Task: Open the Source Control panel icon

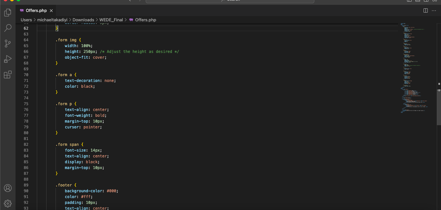Action: click(x=8, y=44)
